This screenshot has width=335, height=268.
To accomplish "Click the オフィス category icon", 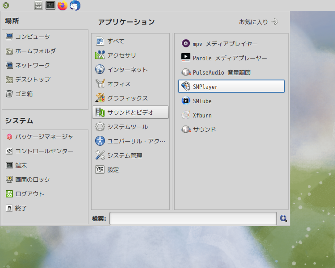I will (x=100, y=84).
